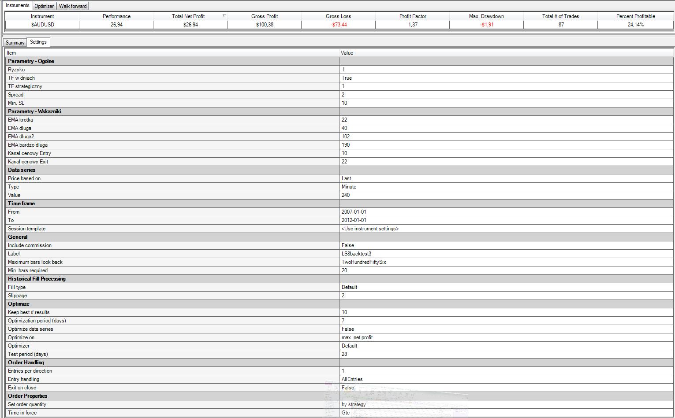This screenshot has height=418, width=675.
Task: Click the Session template value Use instrument settings
Action: tap(370, 229)
